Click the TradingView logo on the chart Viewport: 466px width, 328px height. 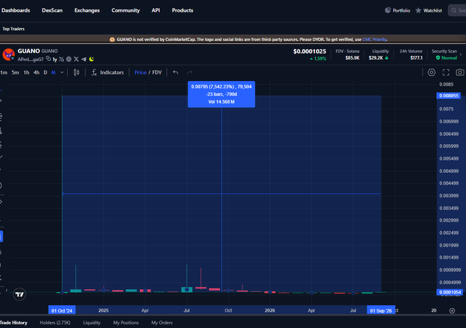tap(19, 294)
